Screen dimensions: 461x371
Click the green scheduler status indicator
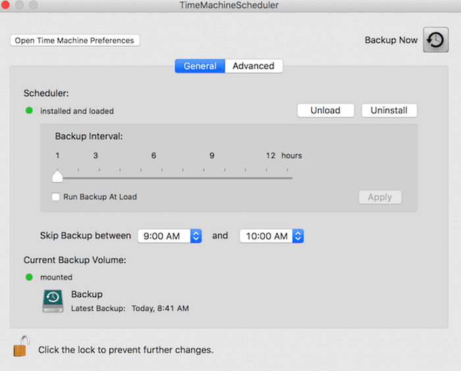(x=29, y=111)
